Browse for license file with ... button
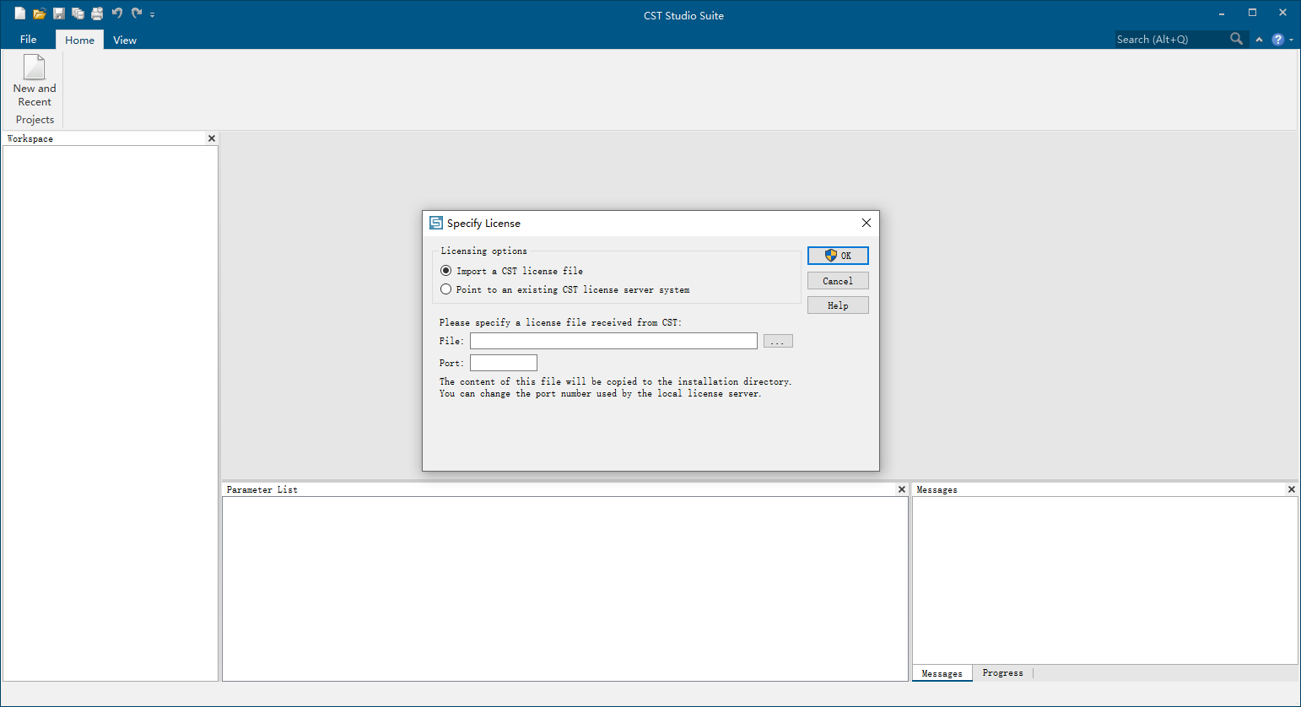1301x707 pixels. (778, 341)
